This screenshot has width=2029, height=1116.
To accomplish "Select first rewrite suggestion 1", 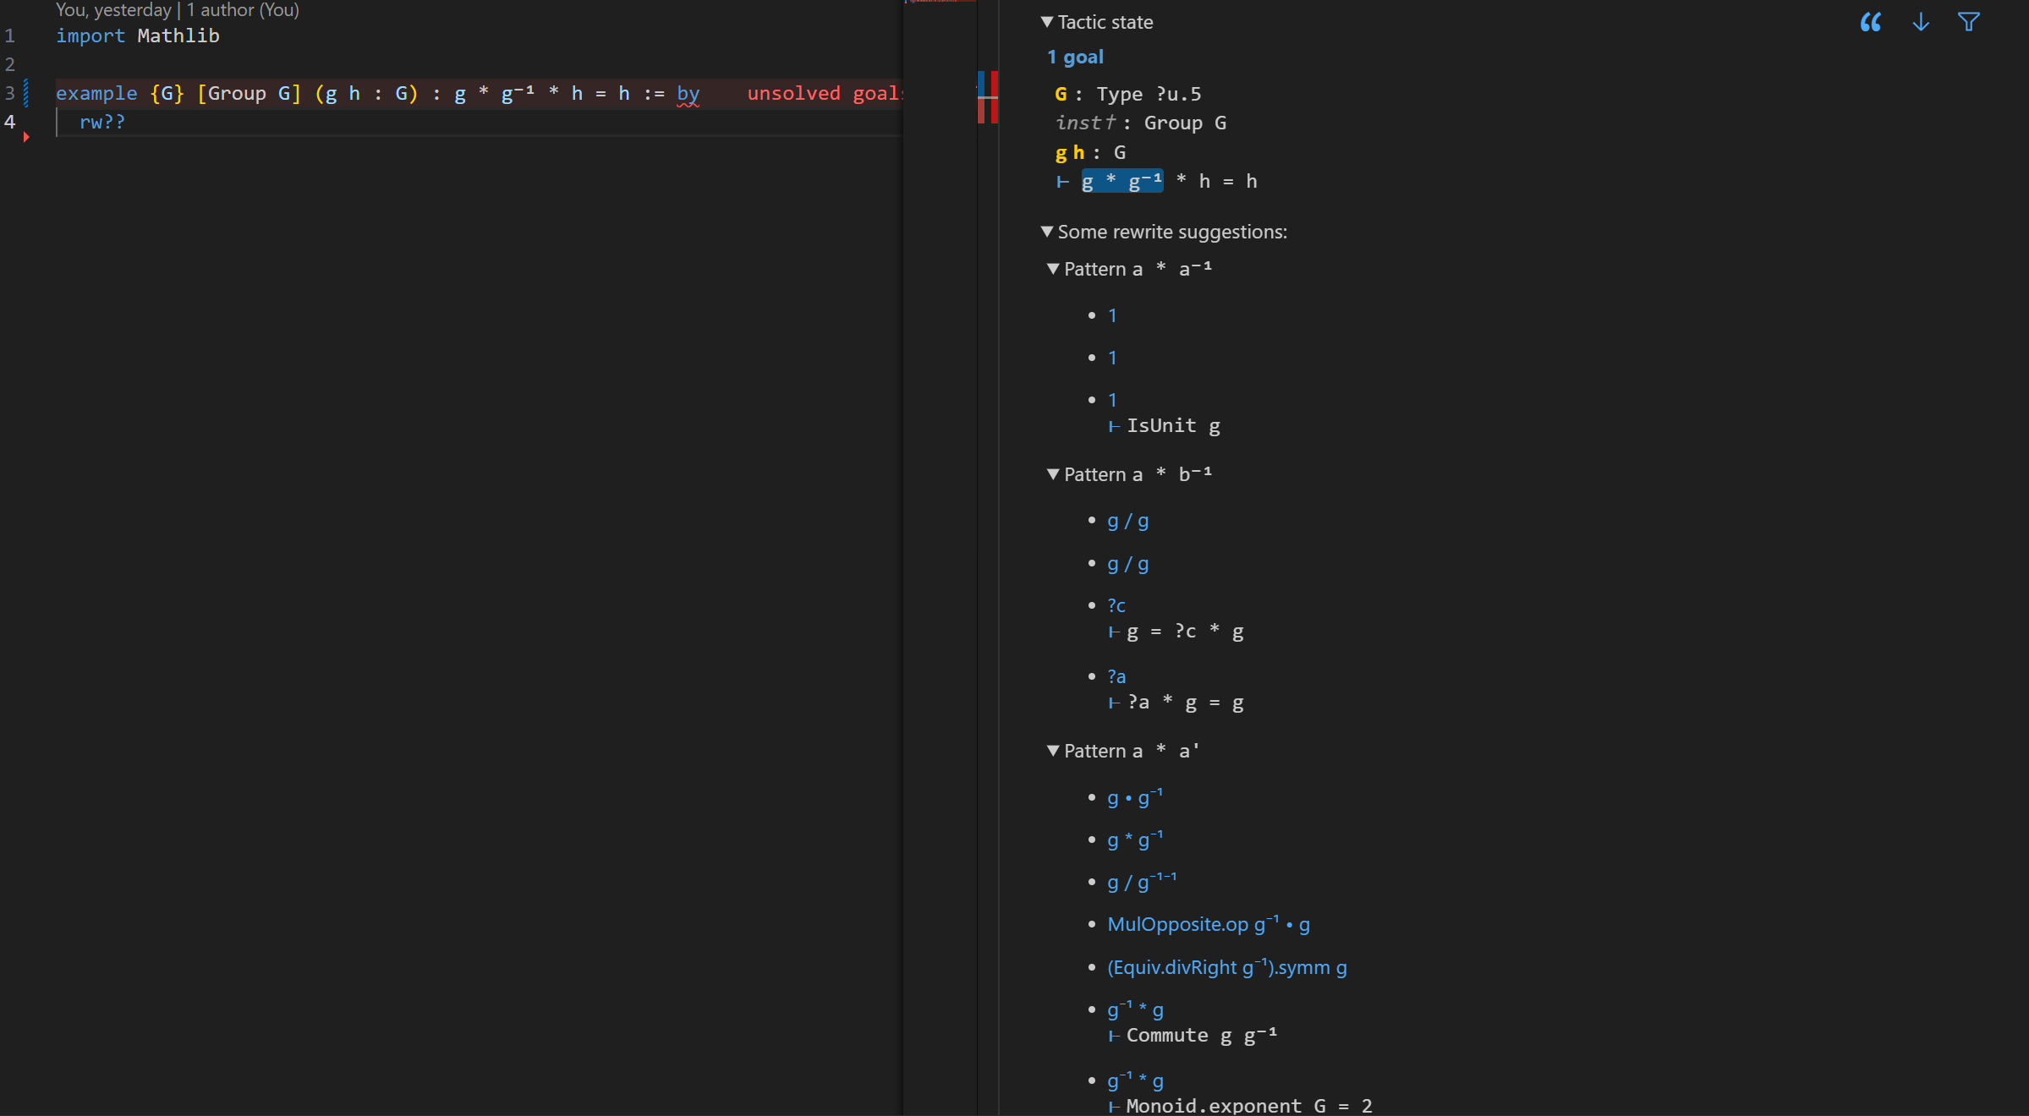I will pyautogui.click(x=1112, y=315).
